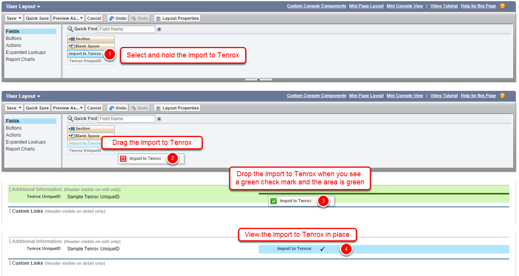Open Video Tutorial link in upper header
This screenshot has width=519, height=276.
coord(444,6)
